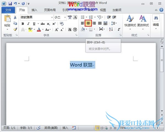Click zoom in plus button
This screenshot has width=165, height=132.
158,128
